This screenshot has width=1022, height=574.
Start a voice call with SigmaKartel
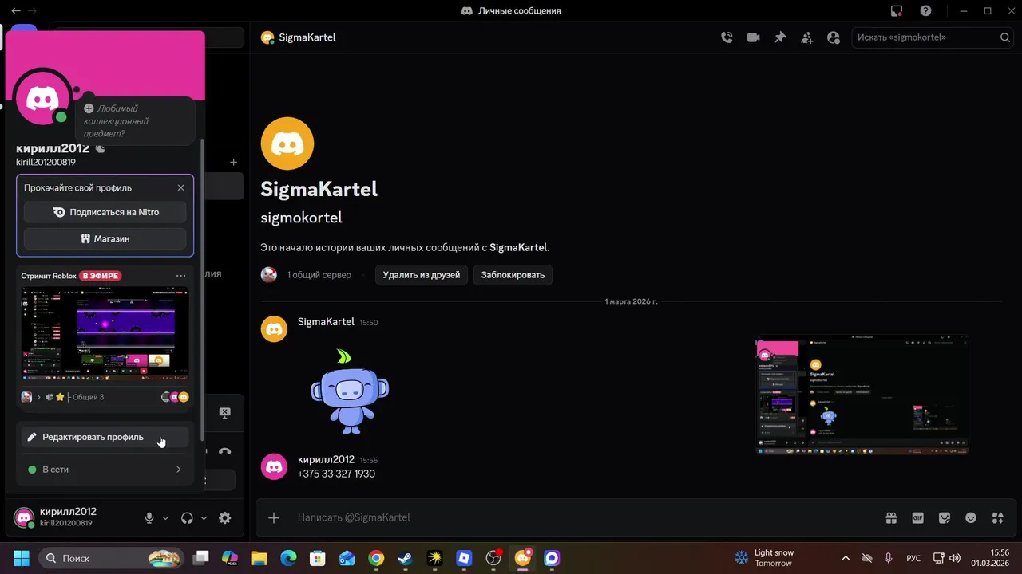pyautogui.click(x=727, y=37)
